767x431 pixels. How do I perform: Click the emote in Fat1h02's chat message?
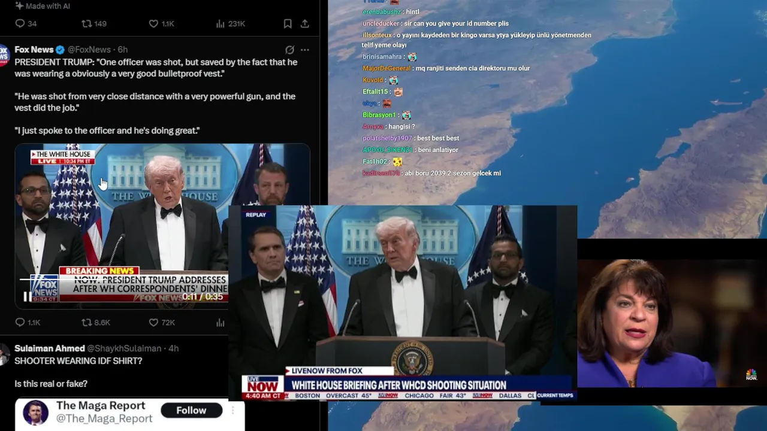pos(397,162)
